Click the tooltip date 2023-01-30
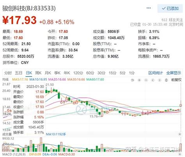This screenshot has width=185, height=157. (x=35, y=87)
